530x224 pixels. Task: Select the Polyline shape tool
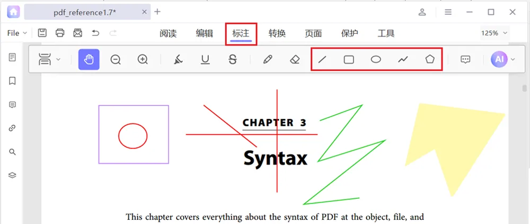403,60
